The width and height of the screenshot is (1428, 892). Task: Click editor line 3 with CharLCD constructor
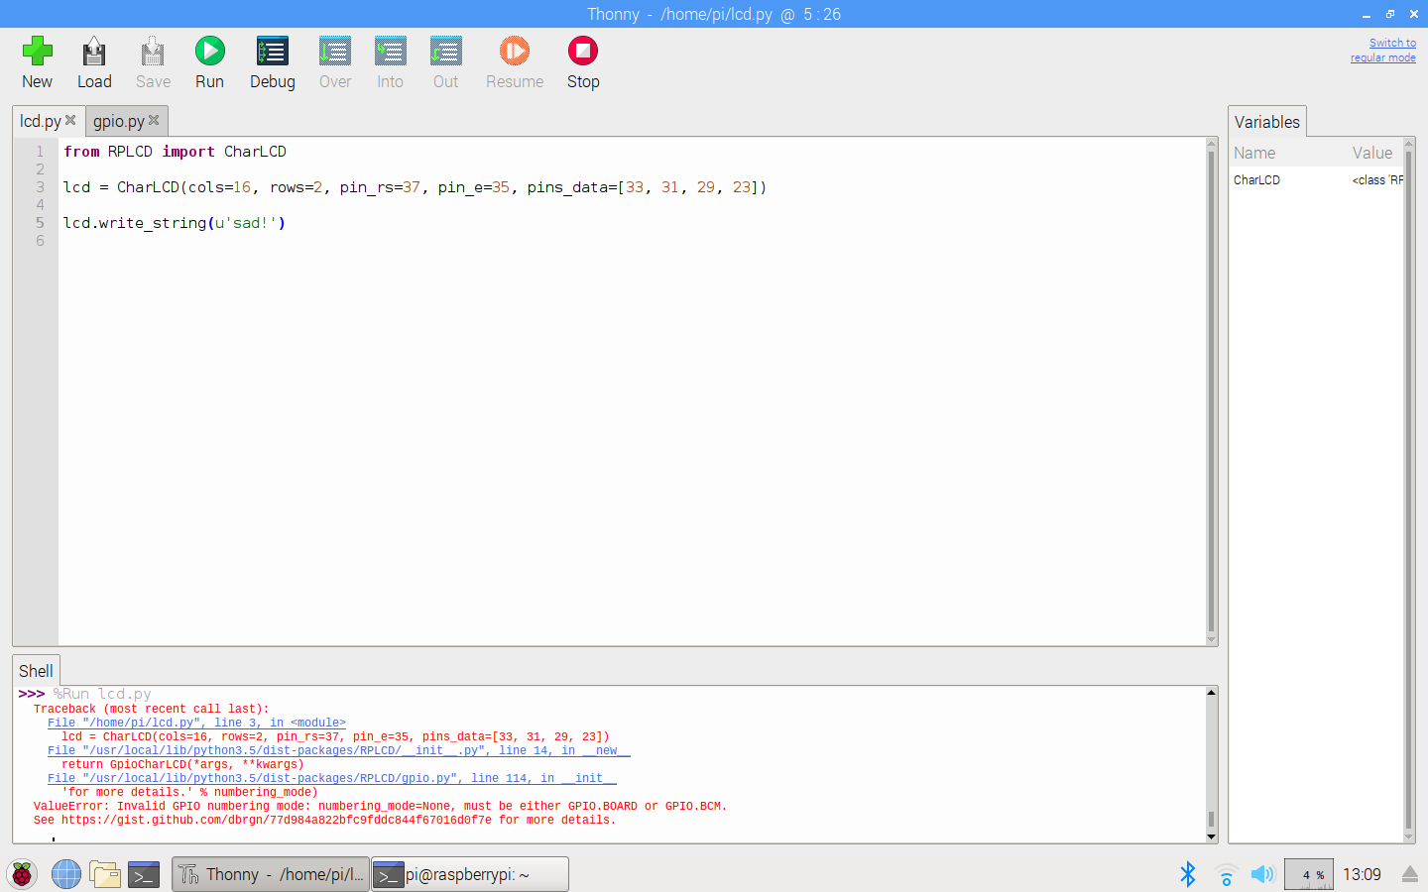click(x=415, y=187)
